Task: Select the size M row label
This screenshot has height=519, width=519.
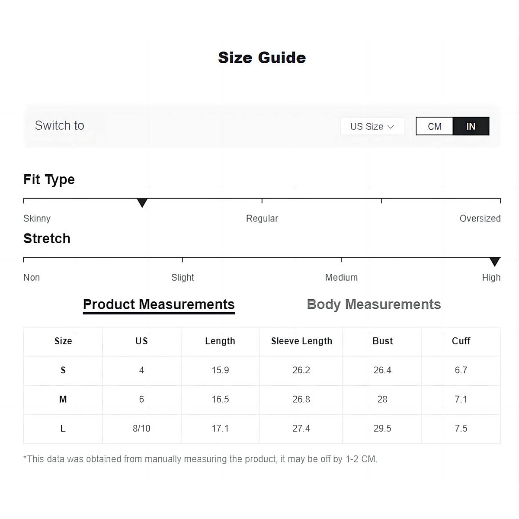Action: 63,399
